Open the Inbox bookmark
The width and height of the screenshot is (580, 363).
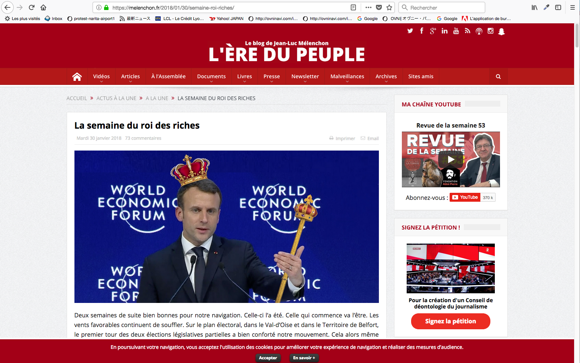point(53,19)
